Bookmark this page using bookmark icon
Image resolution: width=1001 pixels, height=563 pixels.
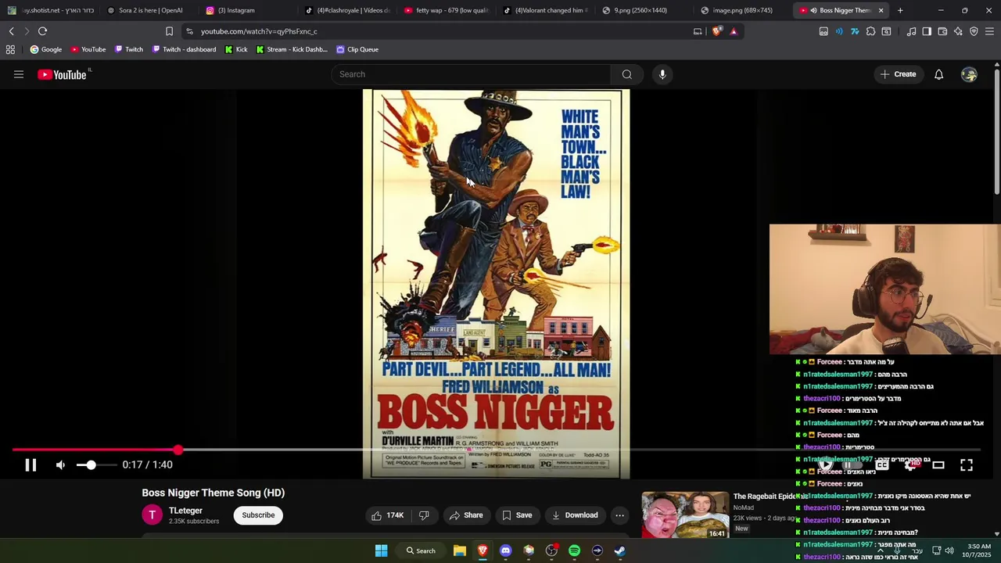tap(169, 31)
